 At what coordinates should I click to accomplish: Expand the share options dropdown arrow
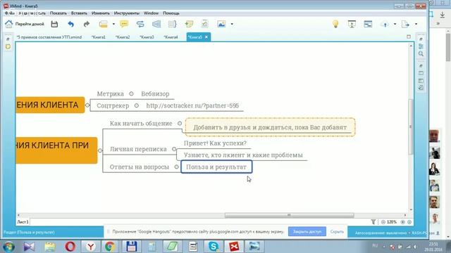(x=395, y=24)
